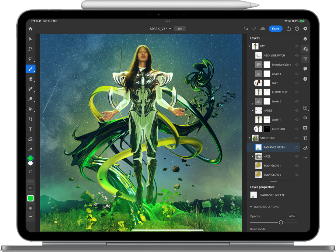Open the brush size 272 setting

(31, 188)
